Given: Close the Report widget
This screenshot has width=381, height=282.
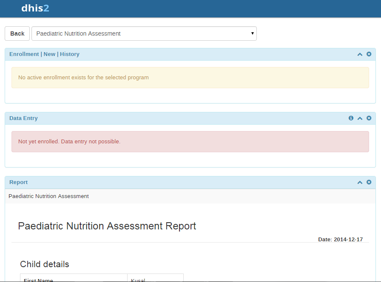Looking at the screenshot, I should coord(369,182).
